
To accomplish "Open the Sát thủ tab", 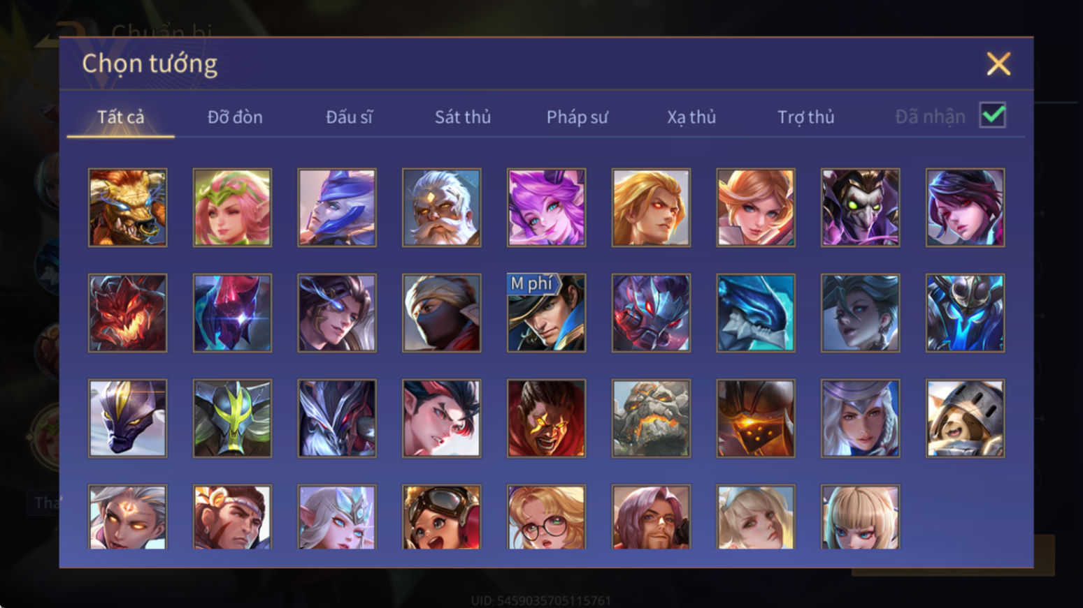I will [463, 117].
